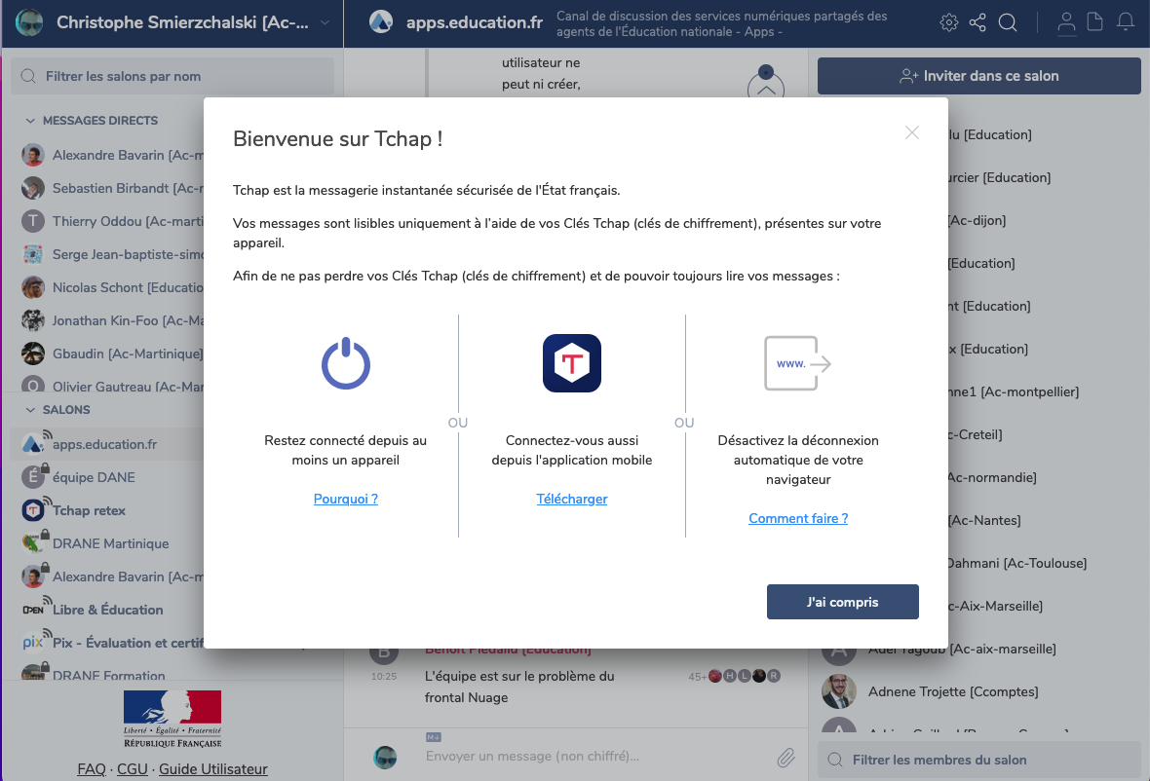This screenshot has width=1150, height=781.
Task: Open notifications bell icon
Action: coord(1125,22)
